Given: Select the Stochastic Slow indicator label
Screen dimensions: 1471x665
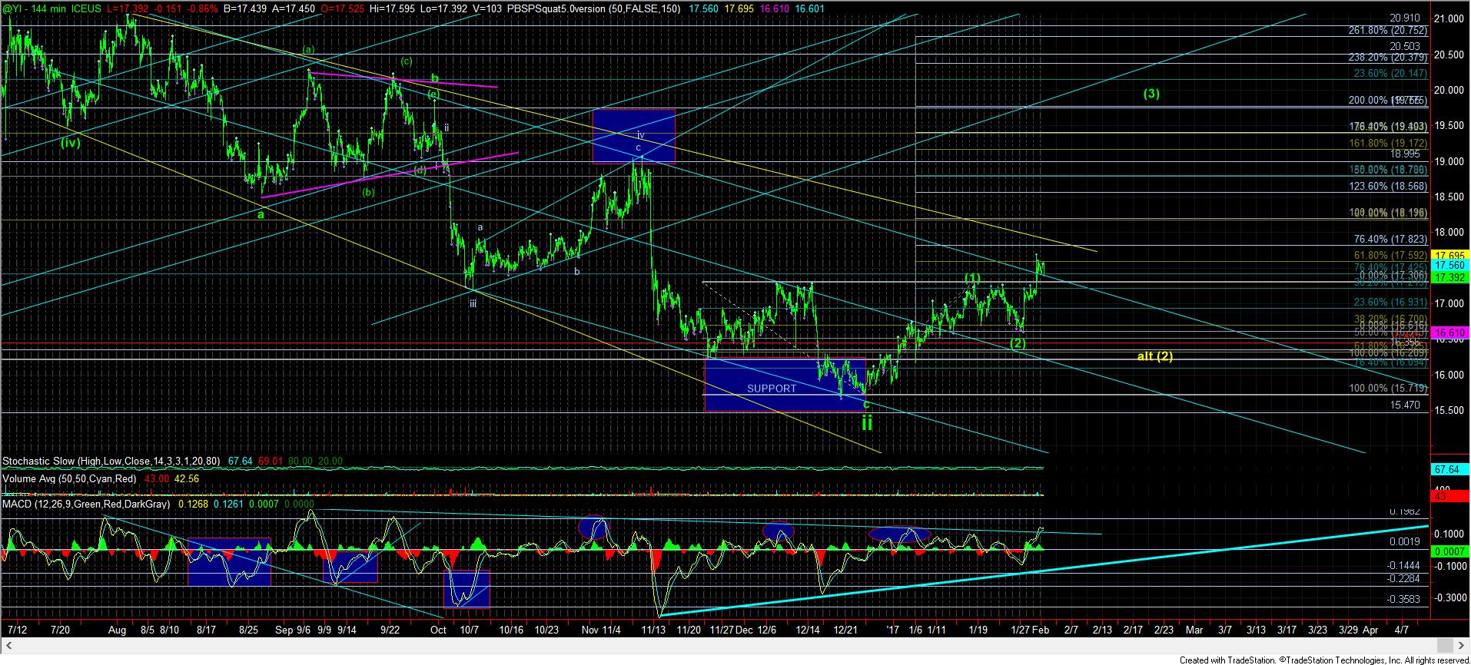Looking at the screenshot, I should pyautogui.click(x=111, y=462).
